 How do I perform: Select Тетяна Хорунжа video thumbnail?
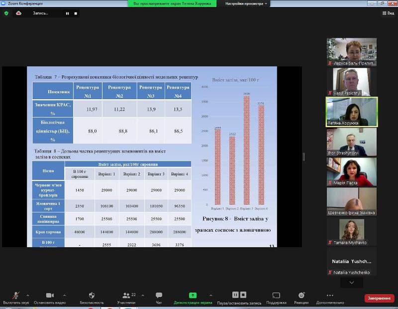pyautogui.click(x=352, y=112)
